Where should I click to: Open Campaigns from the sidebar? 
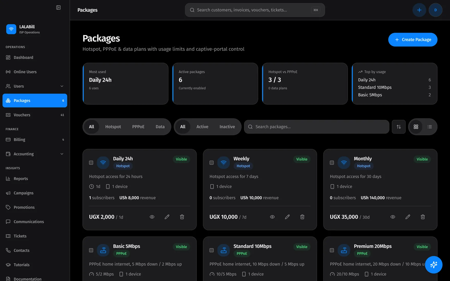(35, 193)
